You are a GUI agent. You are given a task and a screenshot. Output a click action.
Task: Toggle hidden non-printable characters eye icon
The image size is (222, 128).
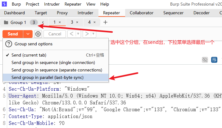pos(205,60)
